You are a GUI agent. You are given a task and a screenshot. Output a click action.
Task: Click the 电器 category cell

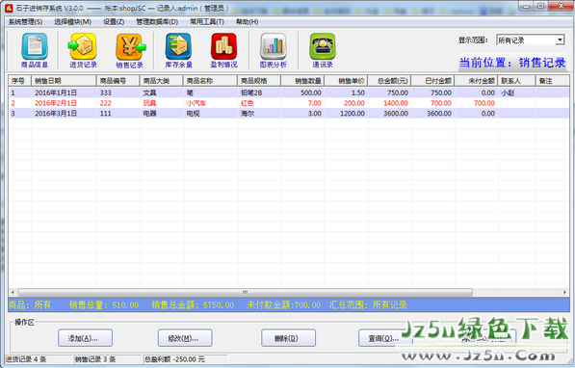tap(162, 114)
